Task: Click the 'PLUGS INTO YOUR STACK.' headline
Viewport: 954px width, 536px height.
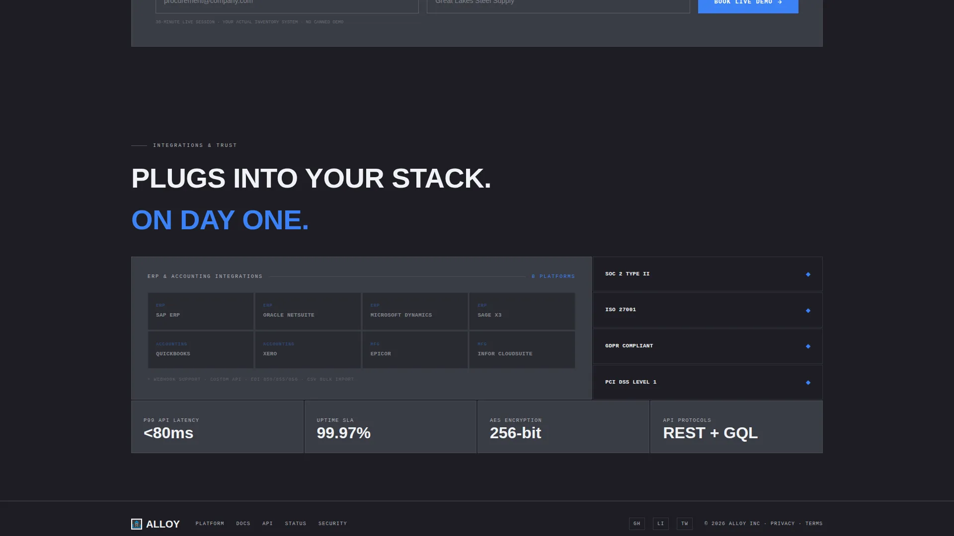Action: [x=311, y=178]
